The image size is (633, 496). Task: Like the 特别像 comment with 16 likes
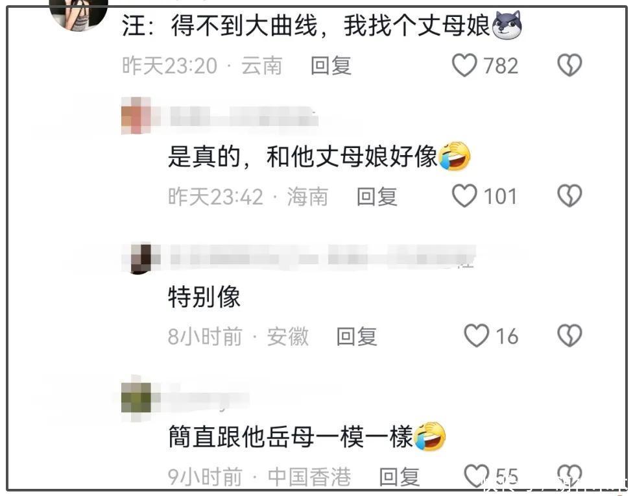tap(476, 336)
